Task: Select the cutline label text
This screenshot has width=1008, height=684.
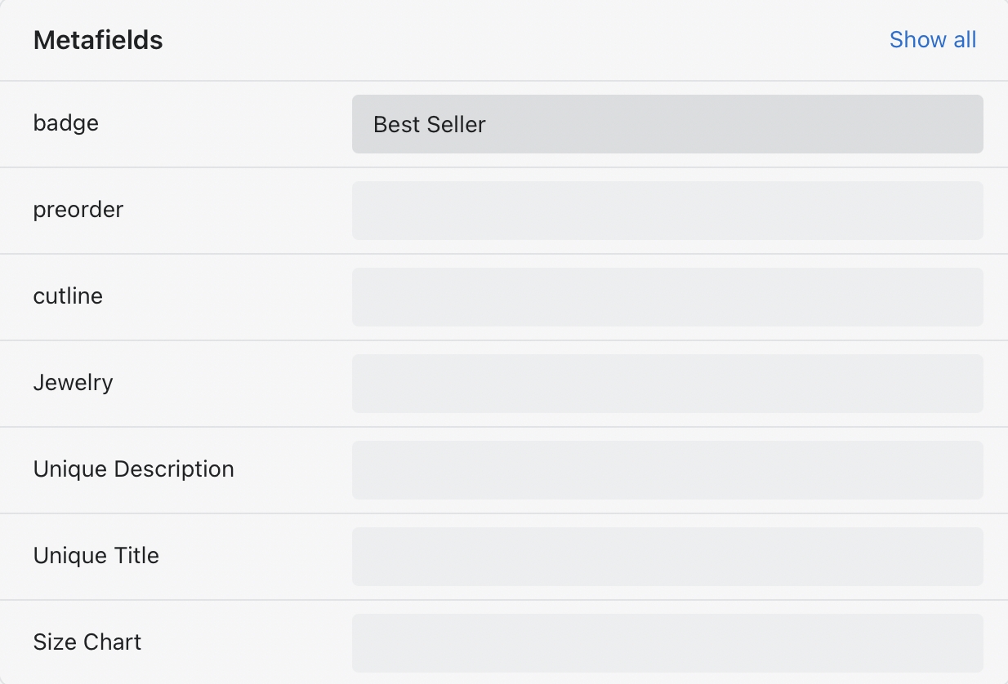Action: pos(68,296)
